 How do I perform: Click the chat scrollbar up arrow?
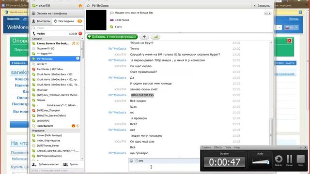coord(271,43)
